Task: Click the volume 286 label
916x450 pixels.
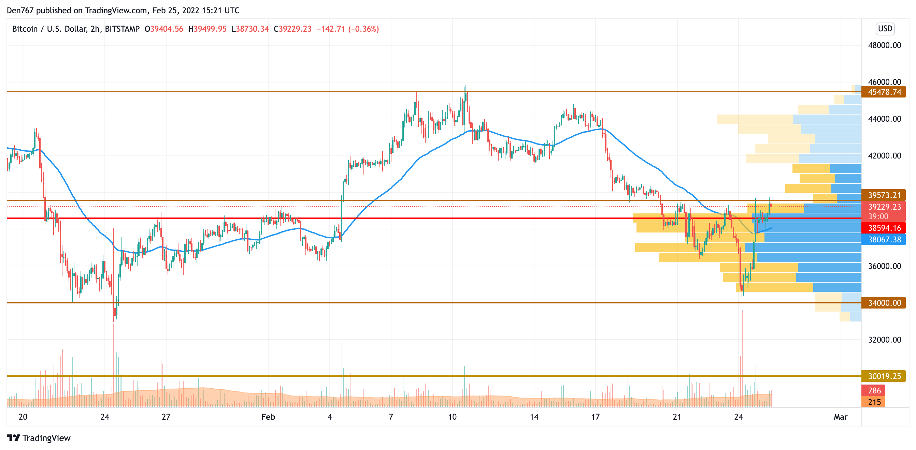Action: (x=874, y=390)
